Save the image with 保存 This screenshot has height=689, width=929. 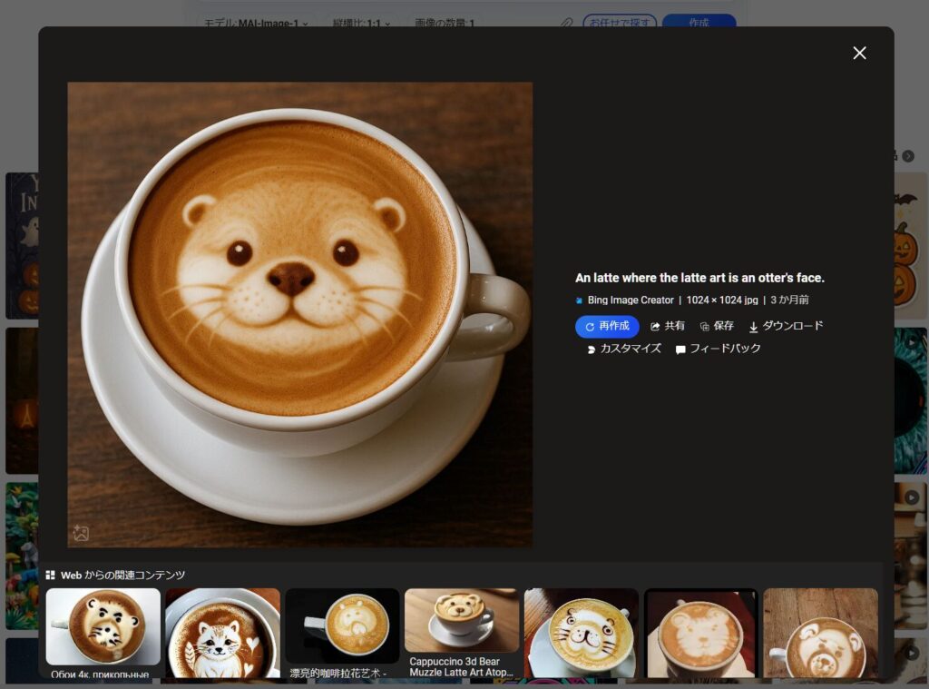coord(716,326)
